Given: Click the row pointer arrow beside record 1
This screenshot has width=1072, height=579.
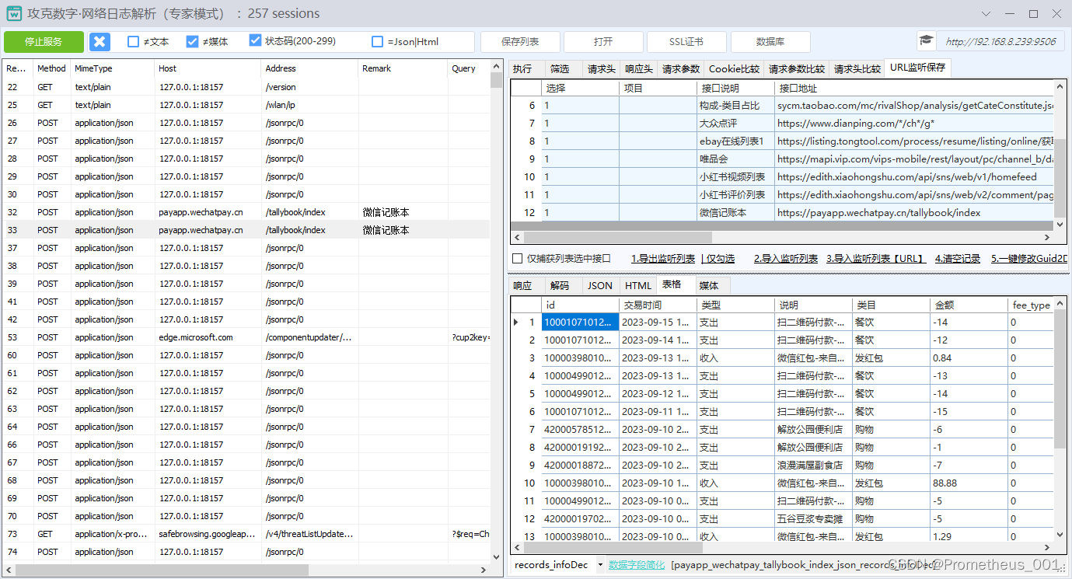Looking at the screenshot, I should coord(515,323).
